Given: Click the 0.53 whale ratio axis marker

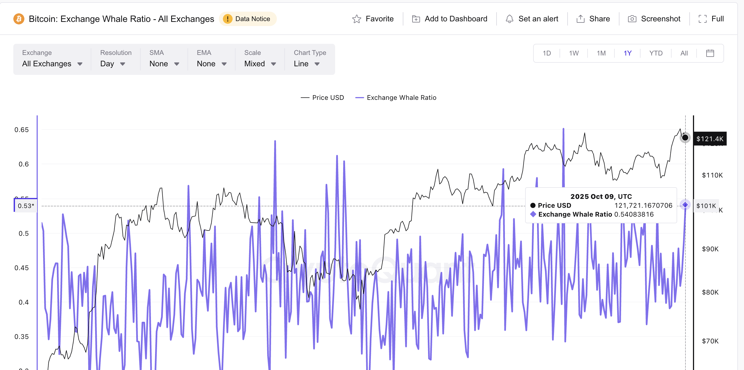Looking at the screenshot, I should tap(26, 206).
